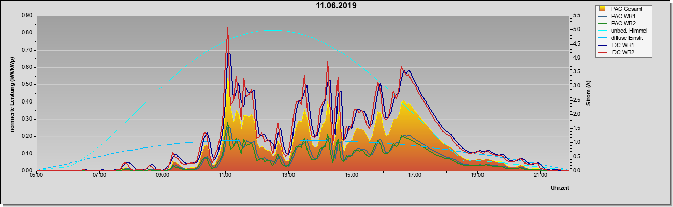Select the PAC WR1 legend entry
673x207 pixels.
click(623, 16)
